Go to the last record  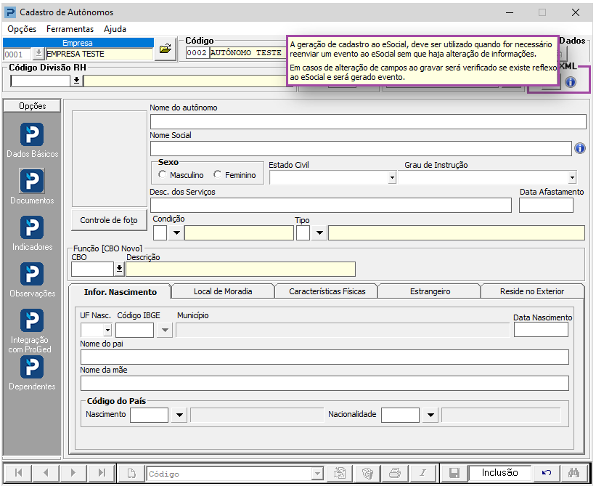[101, 473]
